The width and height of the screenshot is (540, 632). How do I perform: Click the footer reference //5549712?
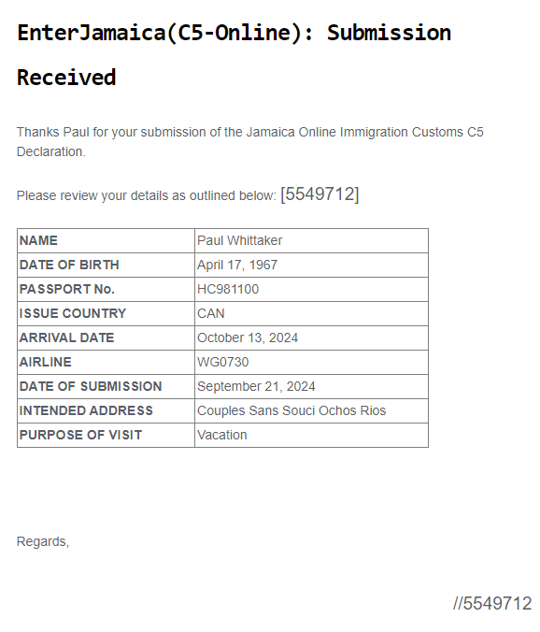click(x=492, y=603)
